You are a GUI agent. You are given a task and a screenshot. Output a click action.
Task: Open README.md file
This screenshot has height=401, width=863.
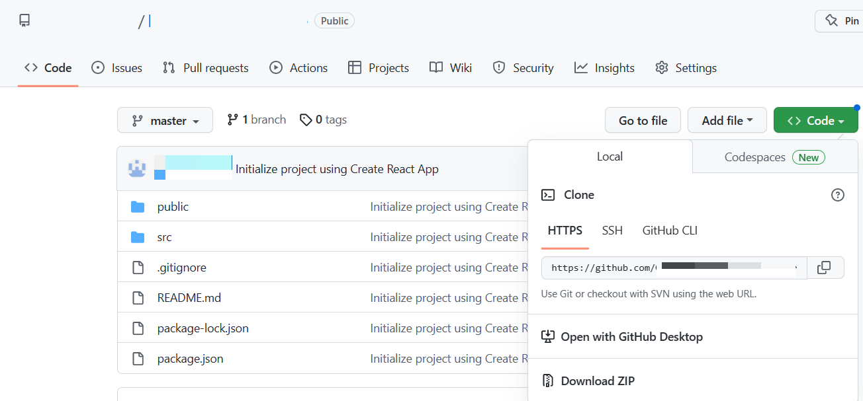[189, 298]
